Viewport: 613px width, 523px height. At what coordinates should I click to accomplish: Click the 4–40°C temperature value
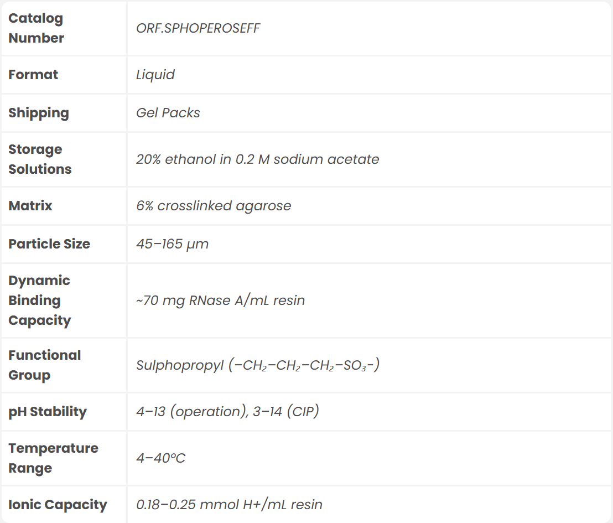point(161,458)
